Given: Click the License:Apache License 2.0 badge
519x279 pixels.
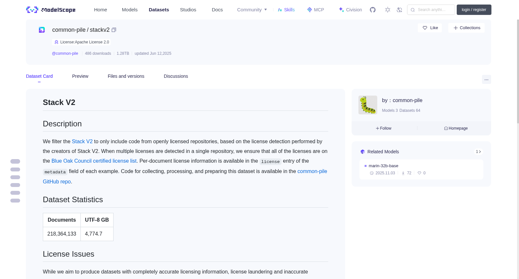Looking at the screenshot, I should (81, 42).
